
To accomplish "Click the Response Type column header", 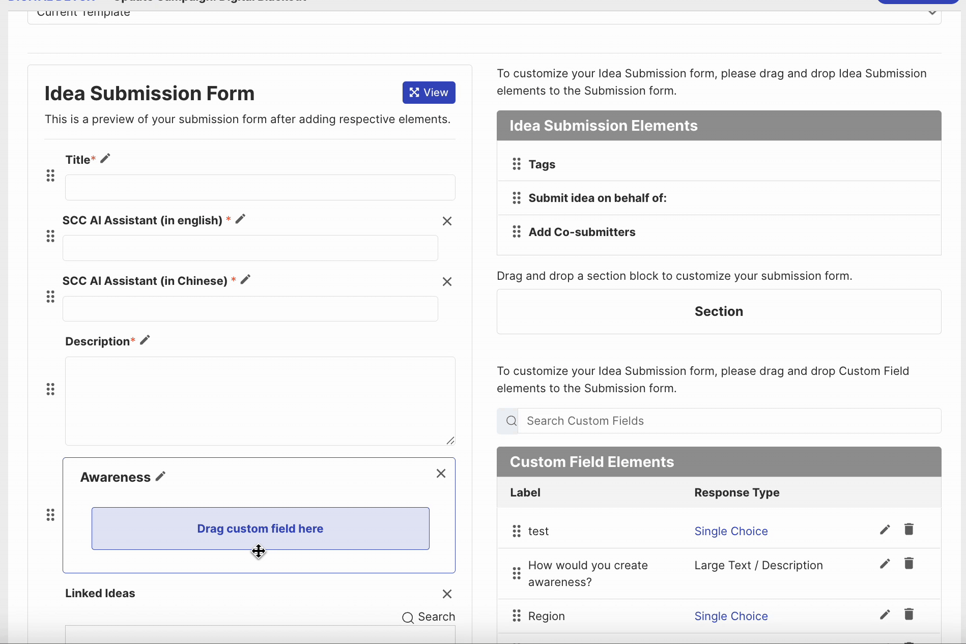I will click(736, 492).
